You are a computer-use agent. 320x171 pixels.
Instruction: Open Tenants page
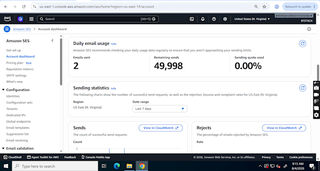12,109
